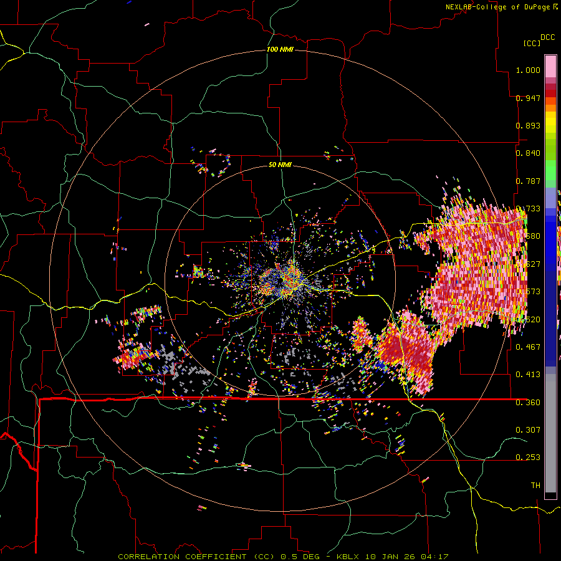Click the KBLX radar site identifier in the footer
This screenshot has height=561, width=561.
tap(348, 557)
